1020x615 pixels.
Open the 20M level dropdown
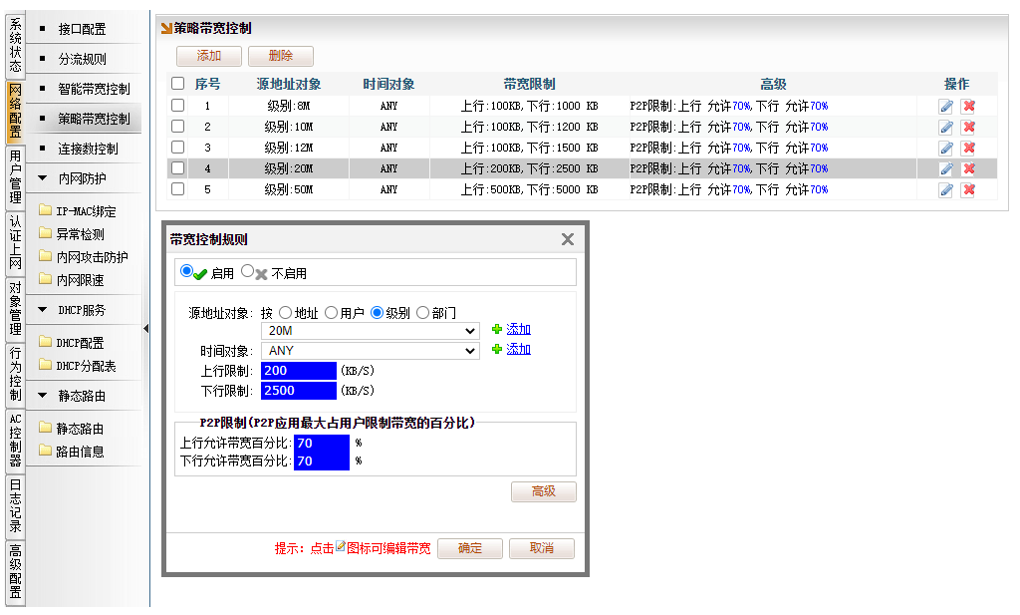click(x=370, y=331)
